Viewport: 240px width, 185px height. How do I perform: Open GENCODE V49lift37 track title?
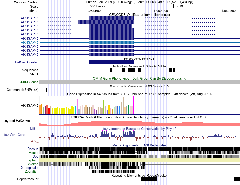pos(139,15)
